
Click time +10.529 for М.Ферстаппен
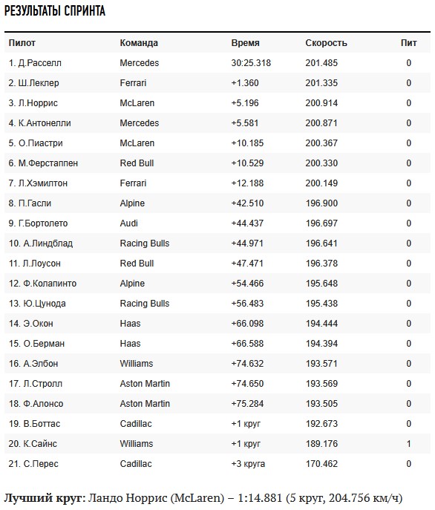coord(247,163)
